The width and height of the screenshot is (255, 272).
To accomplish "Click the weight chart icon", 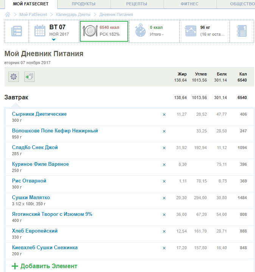I will coord(191,31).
